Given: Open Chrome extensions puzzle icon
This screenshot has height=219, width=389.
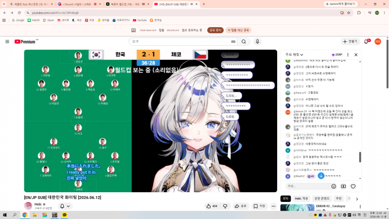Looking at the screenshot, I should tap(359, 13).
